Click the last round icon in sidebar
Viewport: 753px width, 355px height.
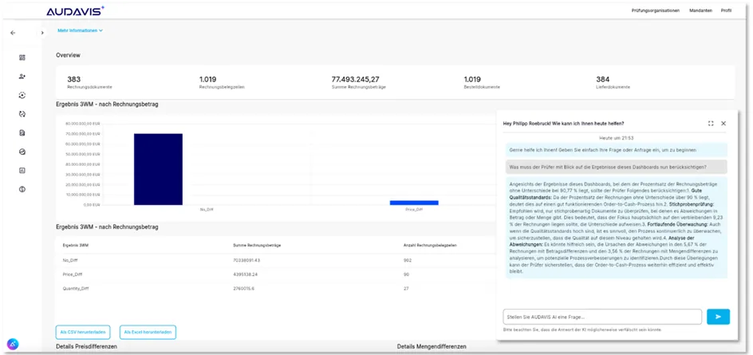22,189
